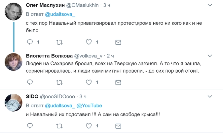
Task: Like Виолетта Волкова's tweet
Action: (89, 82)
